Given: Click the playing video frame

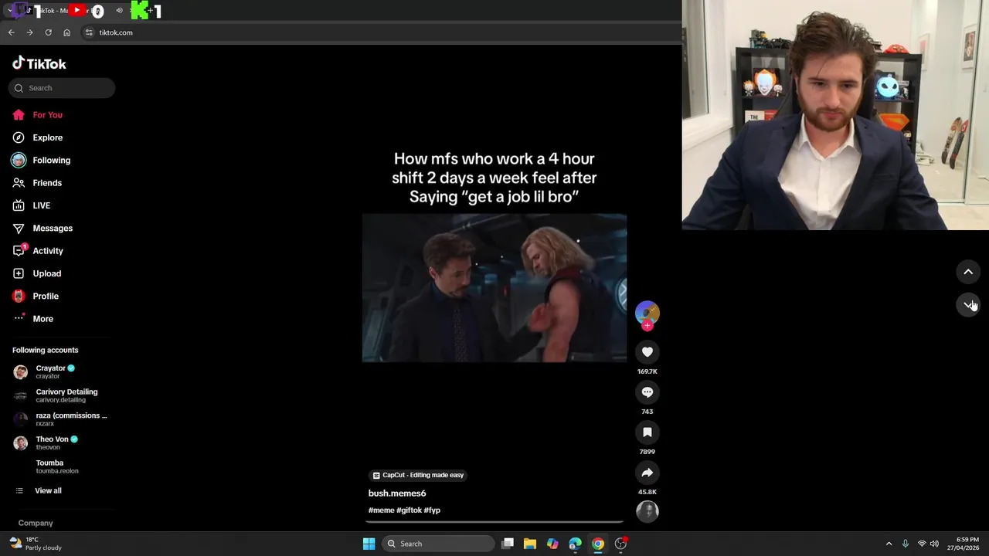Looking at the screenshot, I should (494, 288).
